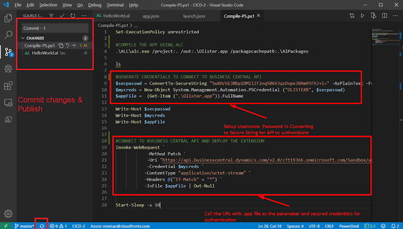Image resolution: width=403 pixels, height=229 pixels.
Task: Open file icon for Compile-PS.ps1 change
Action: pyautogui.click(x=60, y=46)
